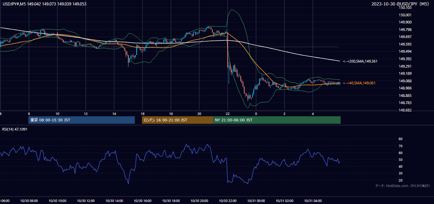Click RSI scale value 80
434x204 pixels.
pos(401,139)
